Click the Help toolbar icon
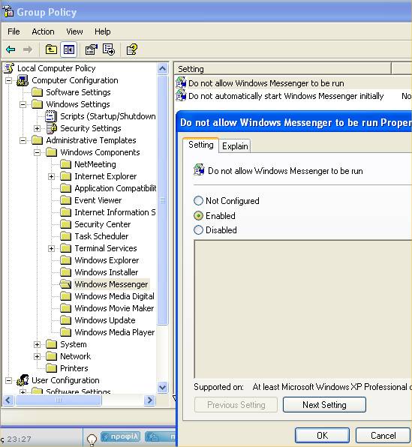 [x=132, y=49]
